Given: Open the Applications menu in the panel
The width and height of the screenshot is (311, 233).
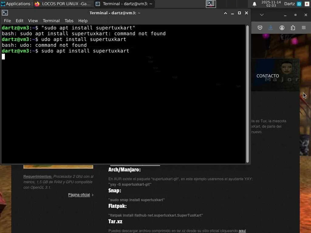Looking at the screenshot, I should click(x=17, y=4).
